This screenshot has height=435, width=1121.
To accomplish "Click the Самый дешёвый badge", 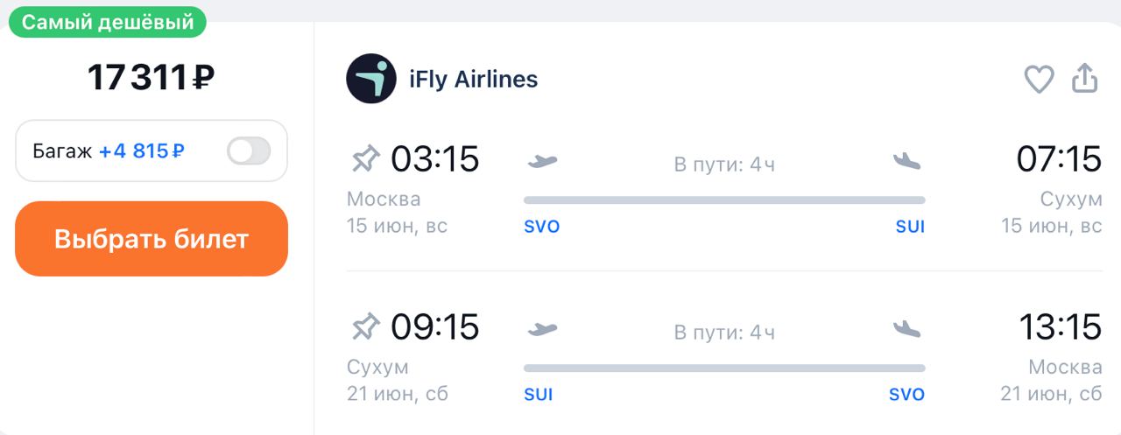I will [x=108, y=23].
